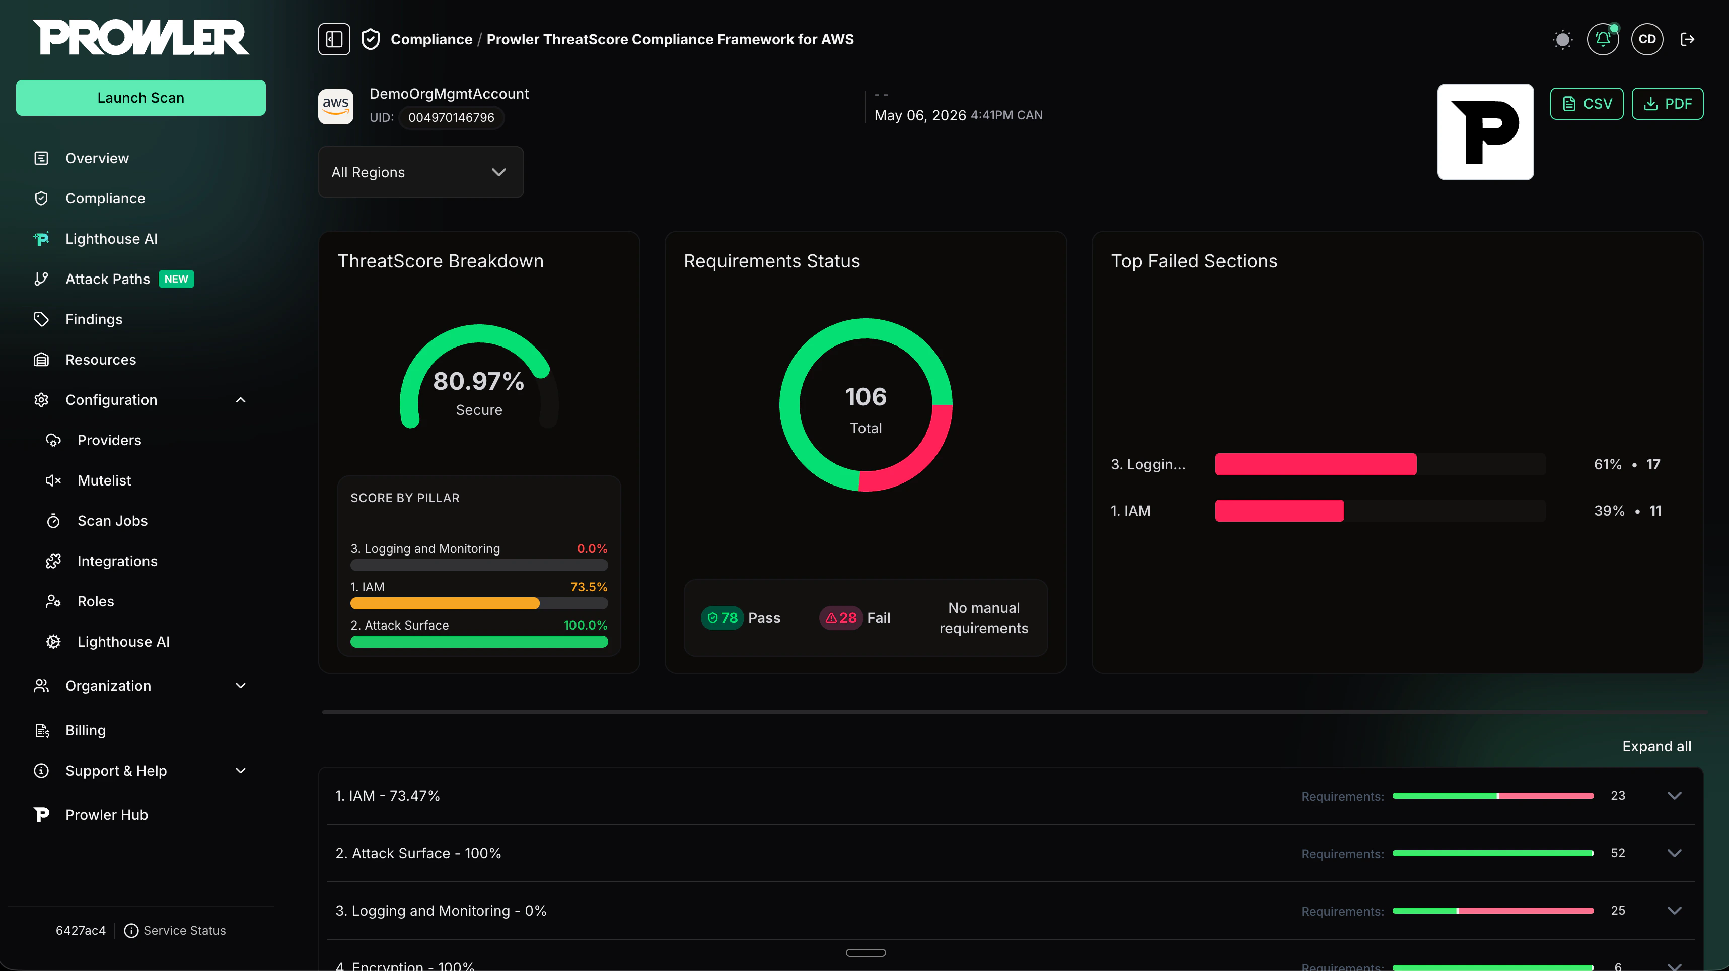Click the IAM pillar orange score bar
1729x971 pixels.
(x=445, y=603)
